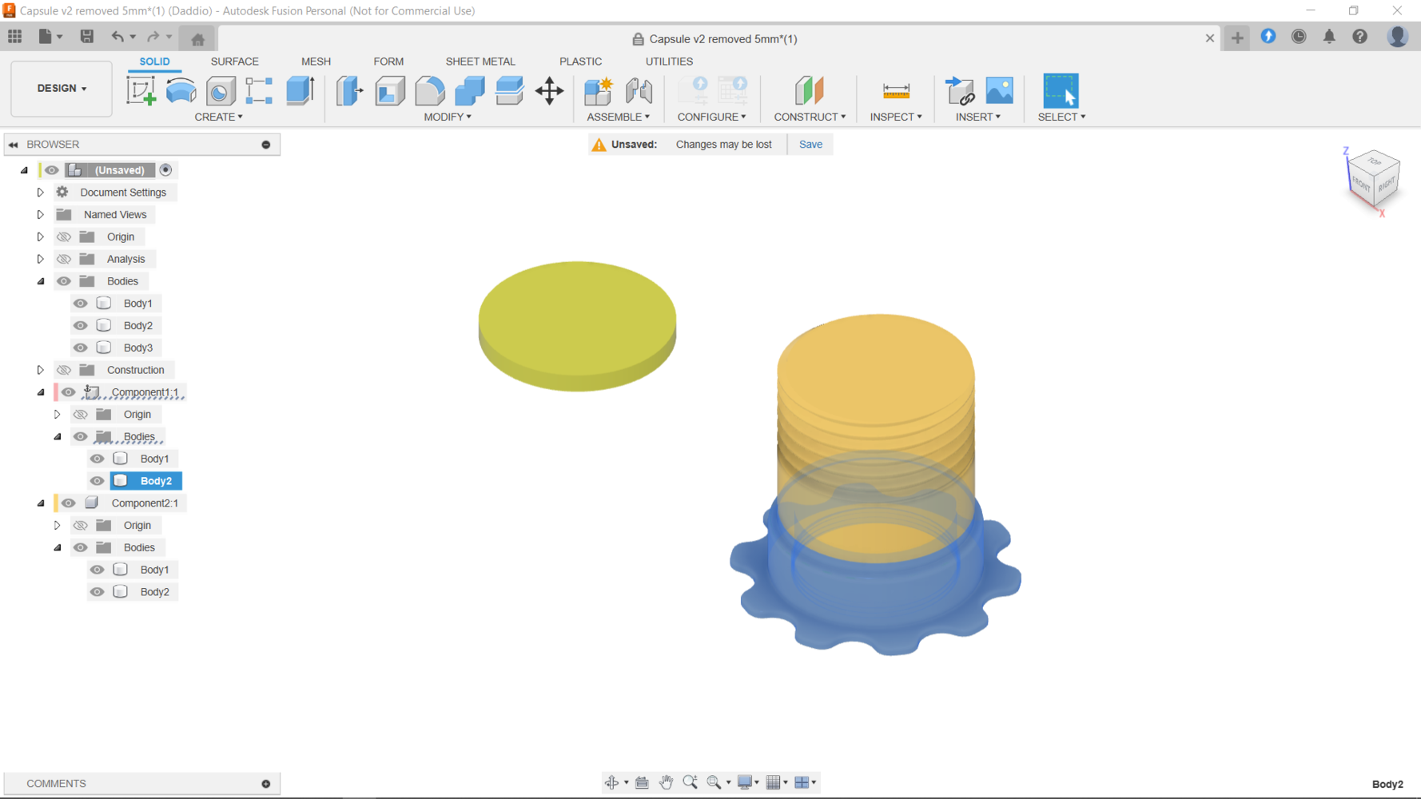Collapse the BROWSER panel arrows
Image resolution: width=1421 pixels, height=799 pixels.
pyautogui.click(x=14, y=145)
